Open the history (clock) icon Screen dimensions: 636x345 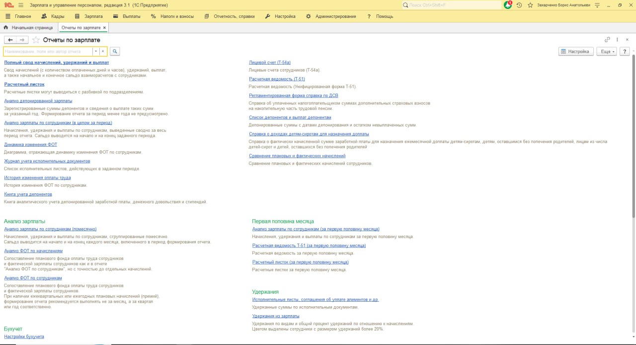pyautogui.click(x=519, y=5)
